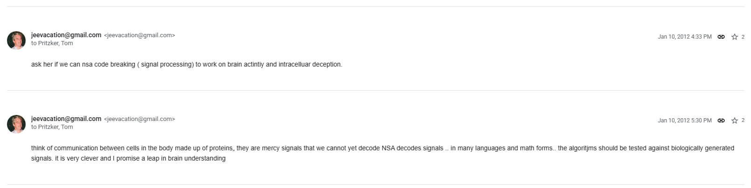Star the 5:30 PM email
Viewport: 751px width, 188px height.
click(734, 121)
